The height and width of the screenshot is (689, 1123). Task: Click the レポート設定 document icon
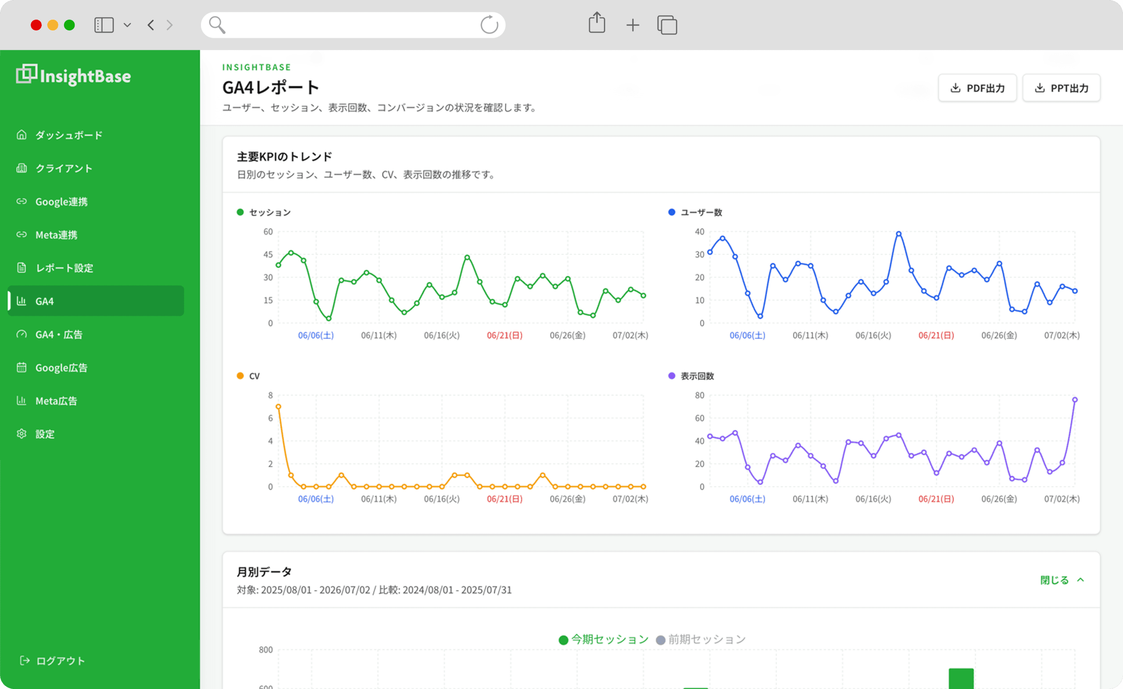click(21, 268)
